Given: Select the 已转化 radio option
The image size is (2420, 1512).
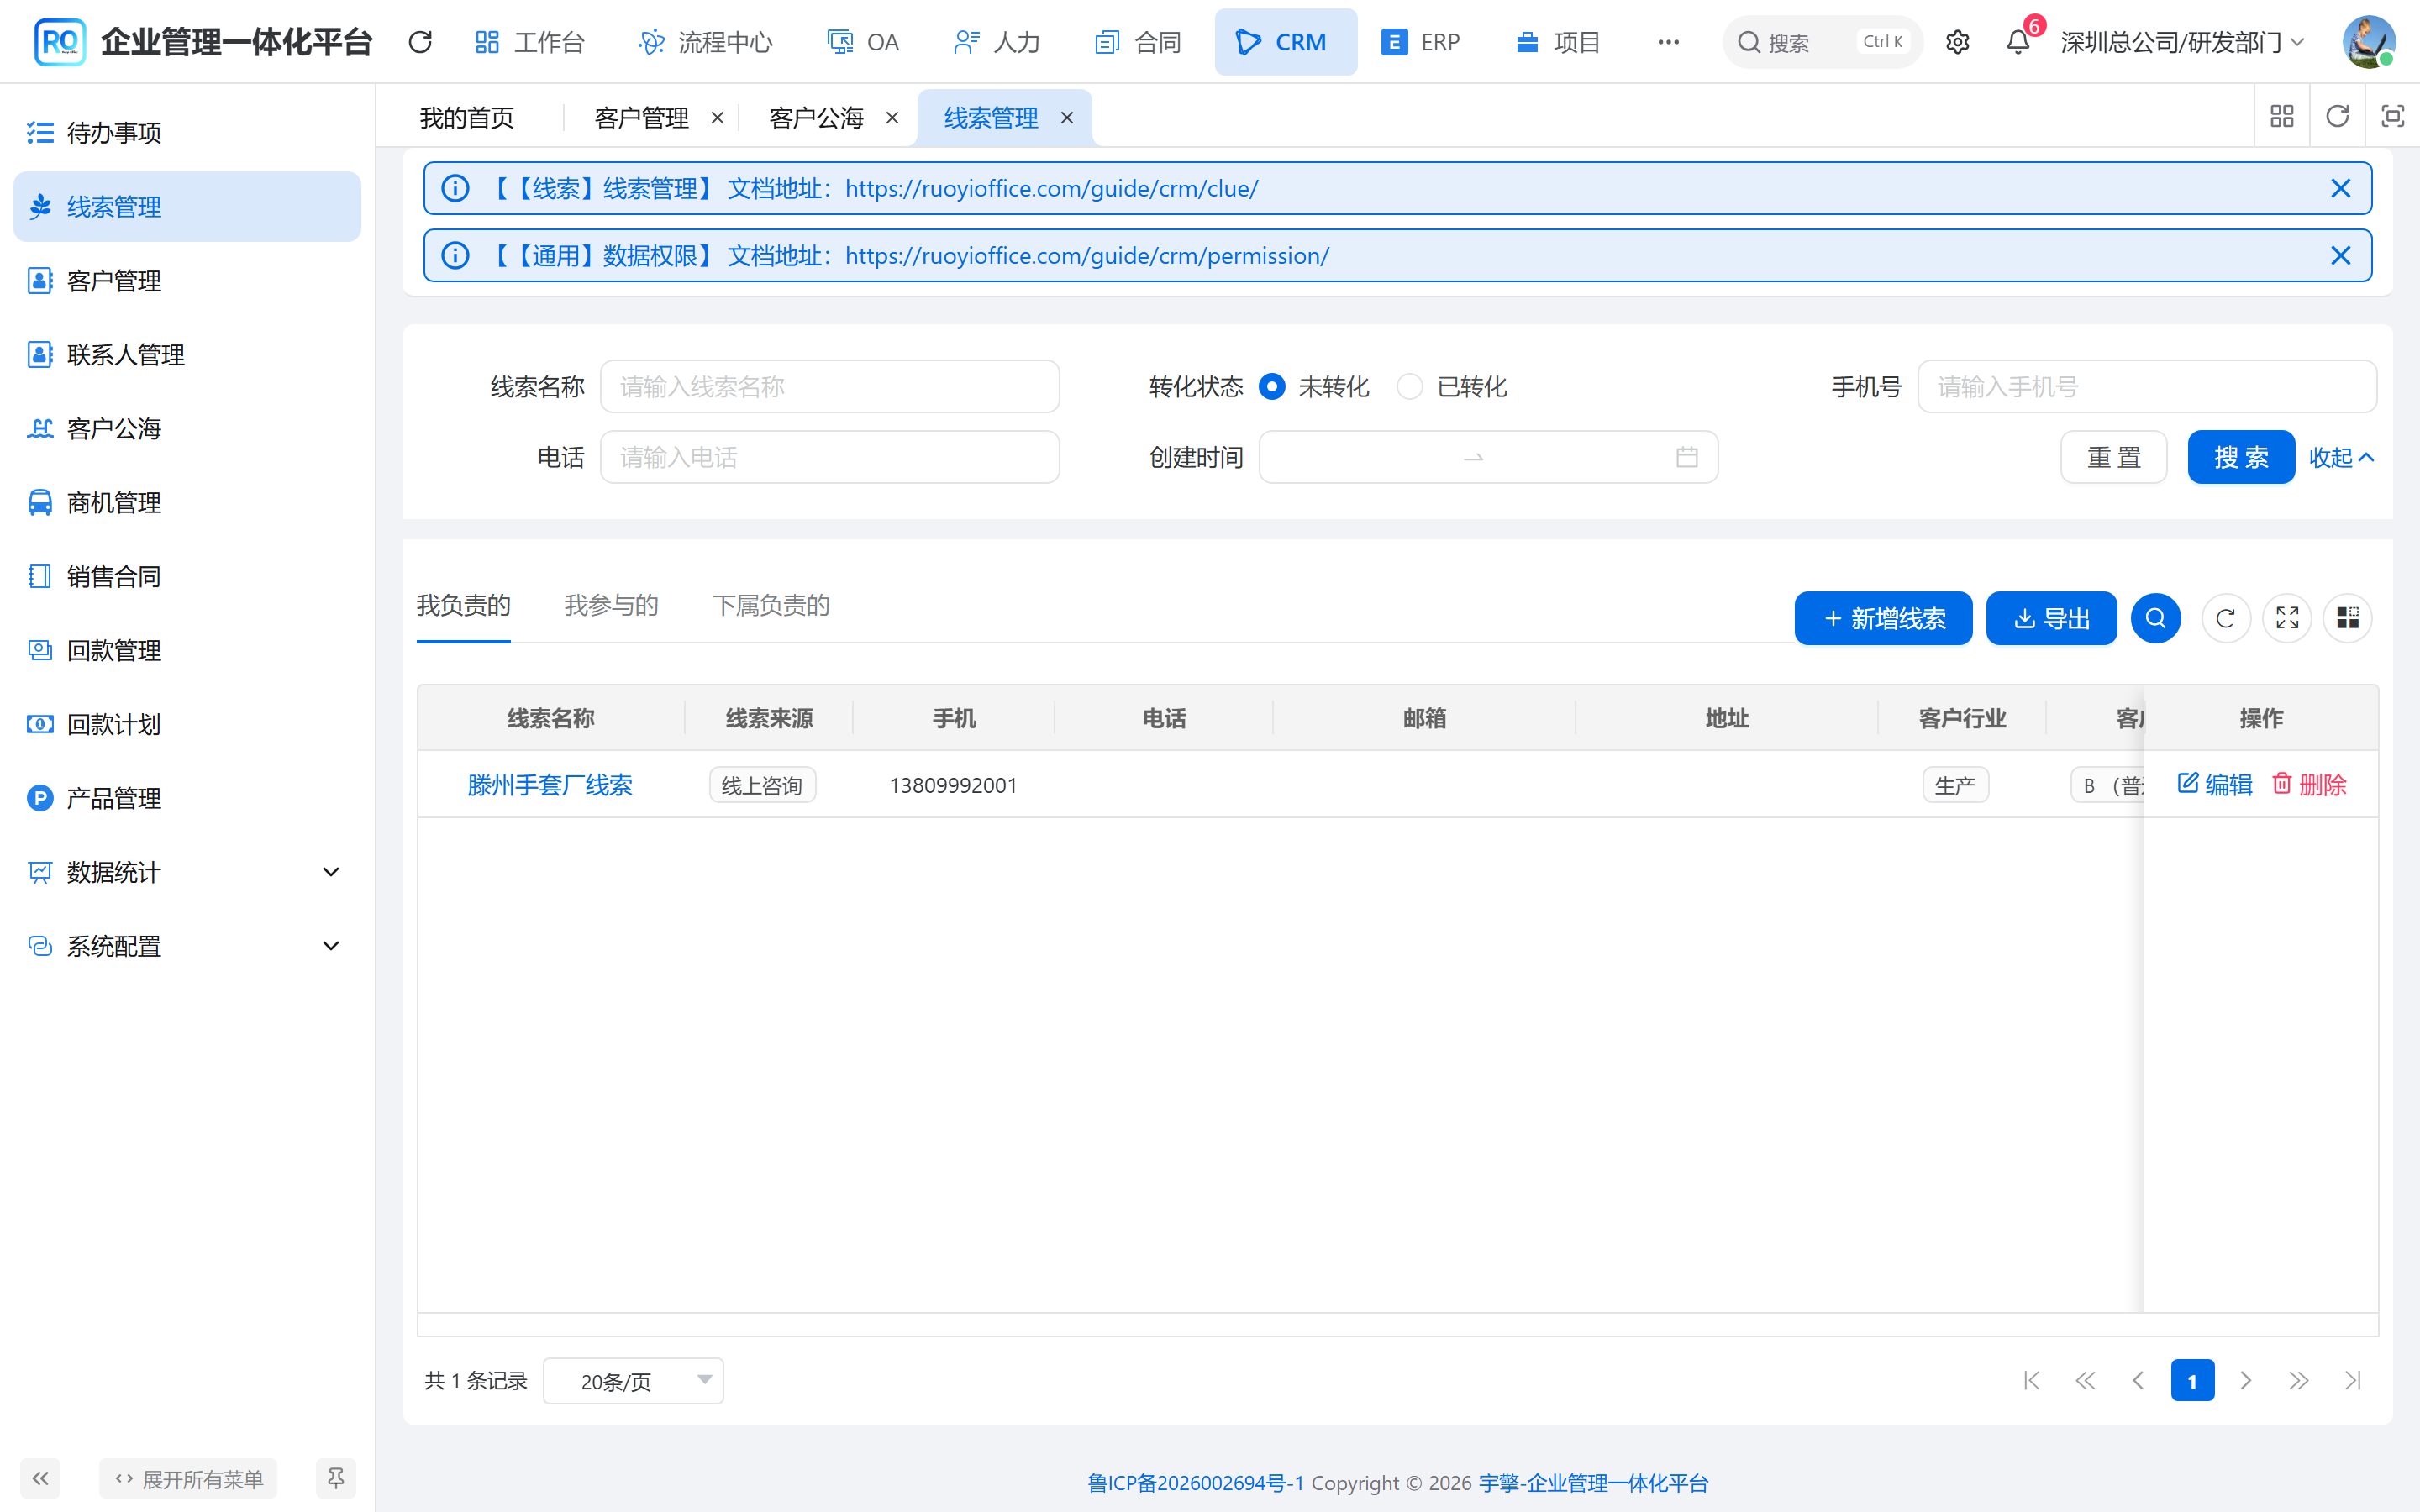Looking at the screenshot, I should click(1409, 387).
